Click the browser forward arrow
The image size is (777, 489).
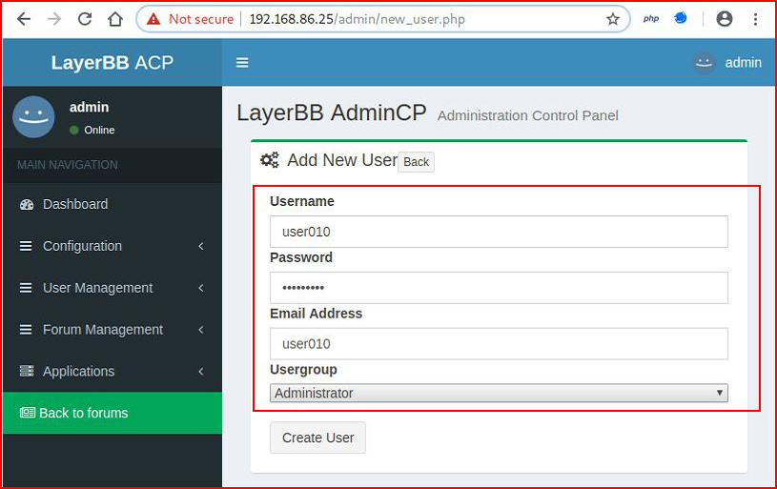[x=54, y=19]
